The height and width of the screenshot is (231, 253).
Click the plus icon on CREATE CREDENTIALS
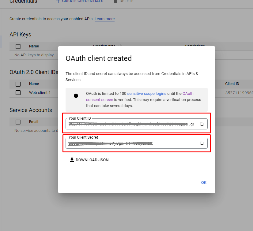coord(58,1)
